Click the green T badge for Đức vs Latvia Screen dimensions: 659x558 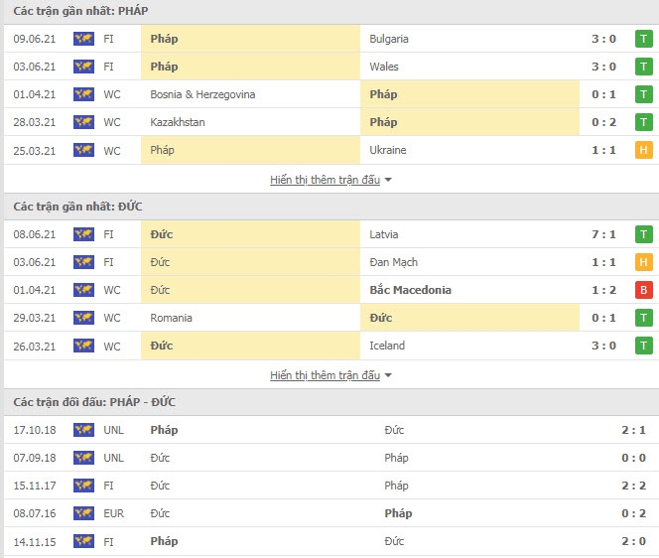click(643, 234)
